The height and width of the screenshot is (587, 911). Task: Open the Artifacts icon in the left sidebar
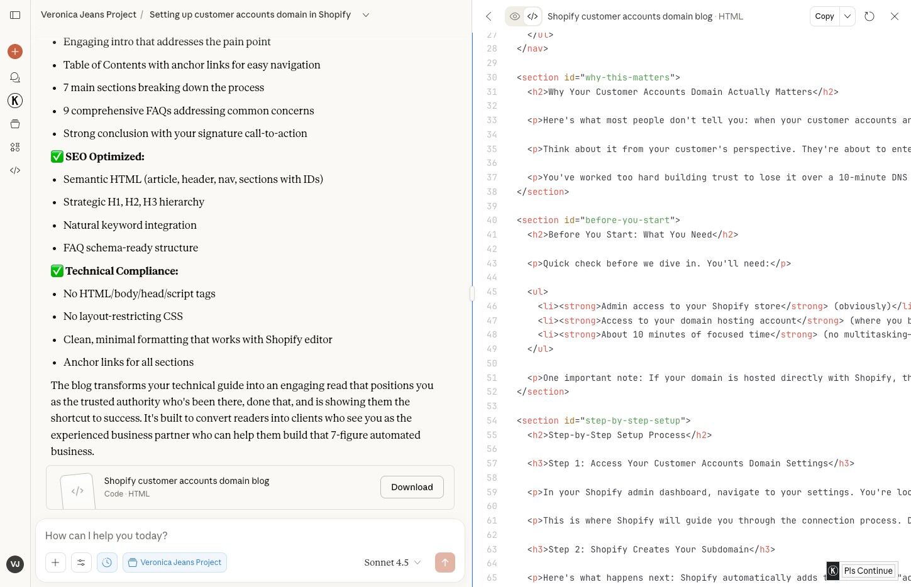(x=15, y=147)
